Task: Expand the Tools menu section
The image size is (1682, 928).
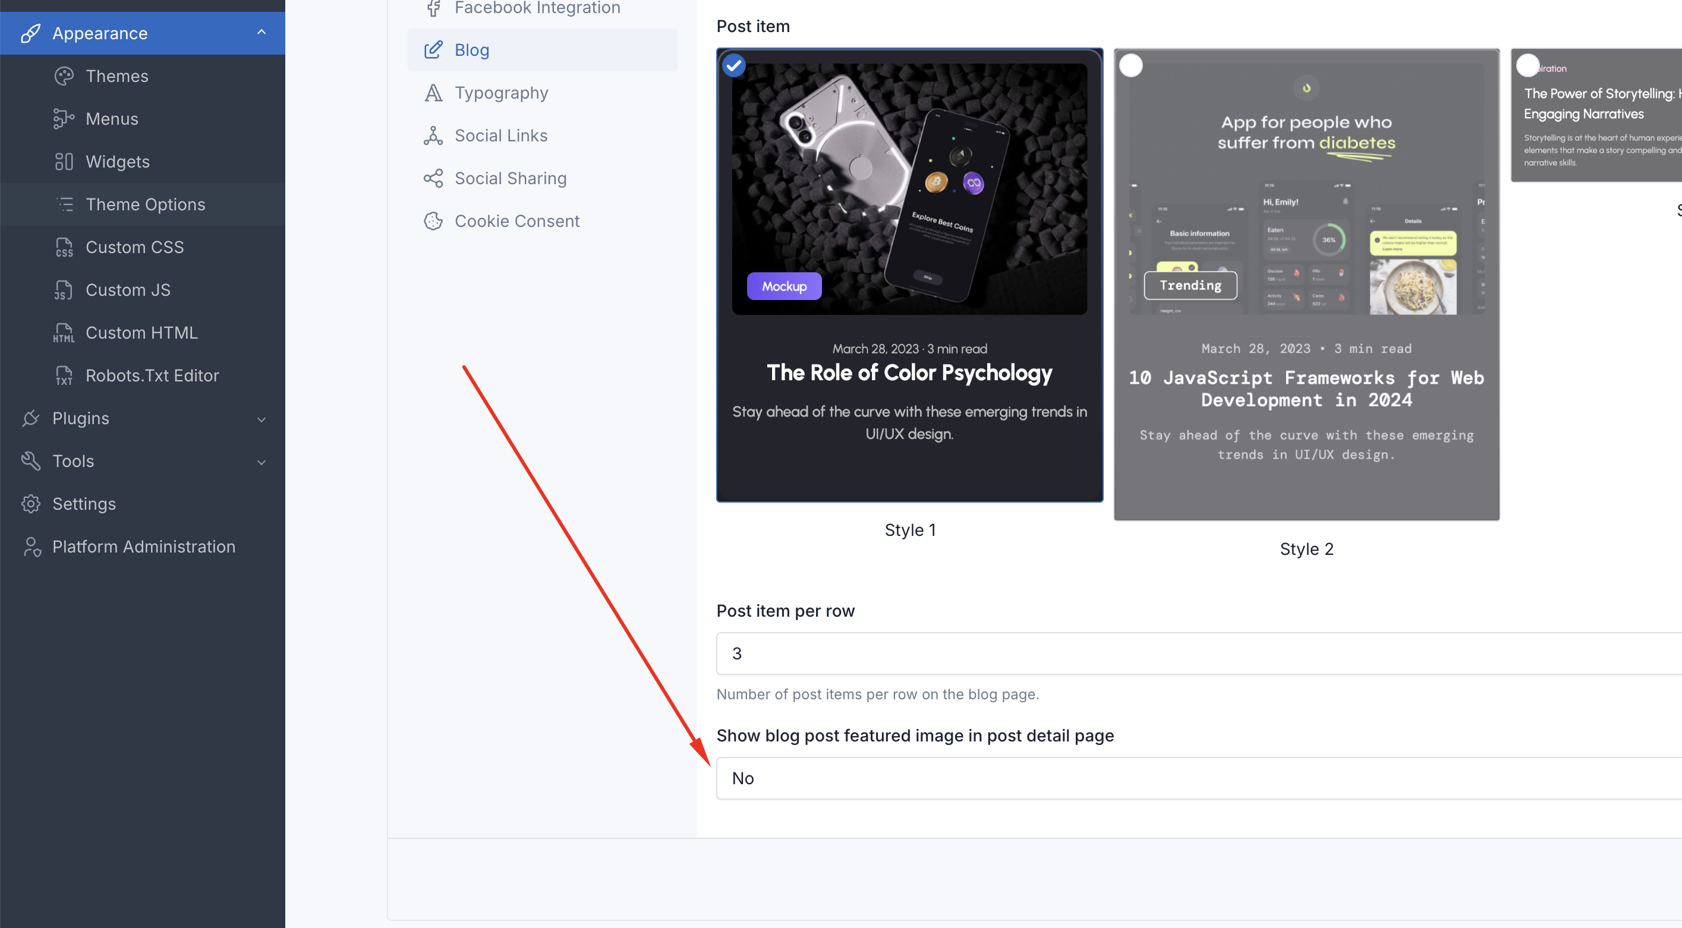Action: 142,462
